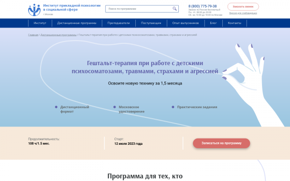Open the Блог menu item
This screenshot has width=290, height=181.
click(x=213, y=23)
